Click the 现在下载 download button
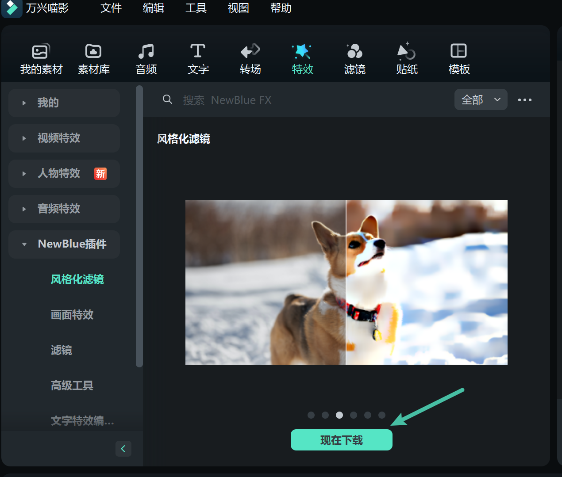Screen dimensions: 562x477 pyautogui.click(x=341, y=439)
